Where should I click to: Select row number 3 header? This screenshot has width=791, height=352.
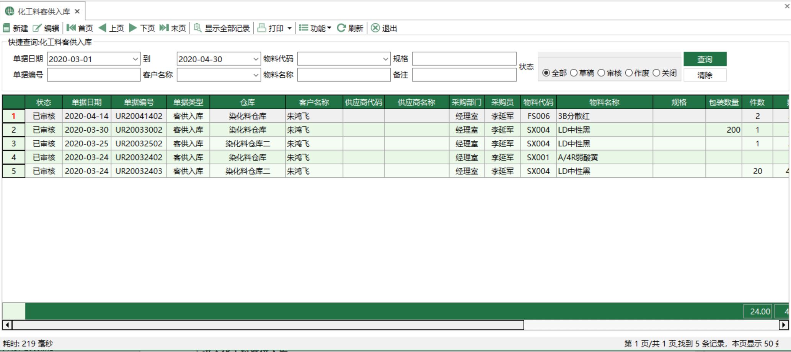pyautogui.click(x=14, y=144)
